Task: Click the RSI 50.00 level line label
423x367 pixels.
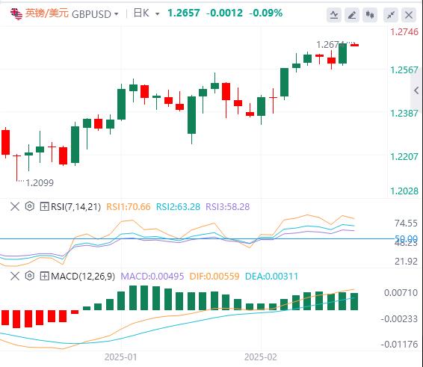Action: 406,238
